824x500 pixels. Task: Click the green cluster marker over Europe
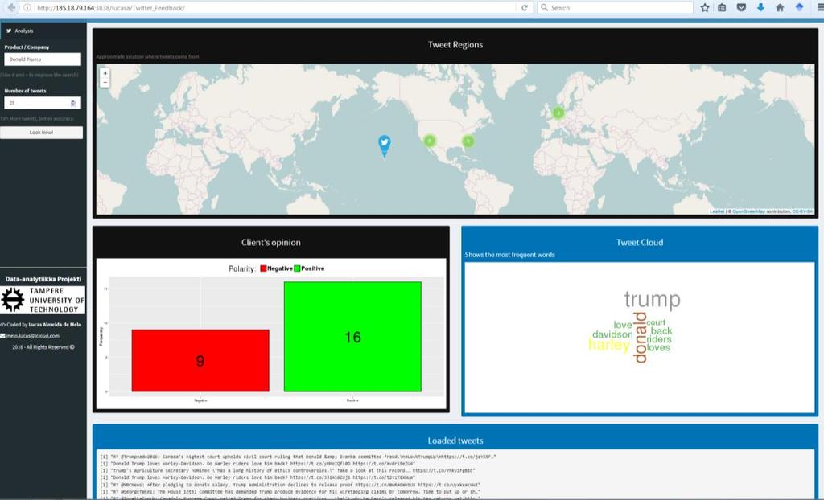(558, 113)
